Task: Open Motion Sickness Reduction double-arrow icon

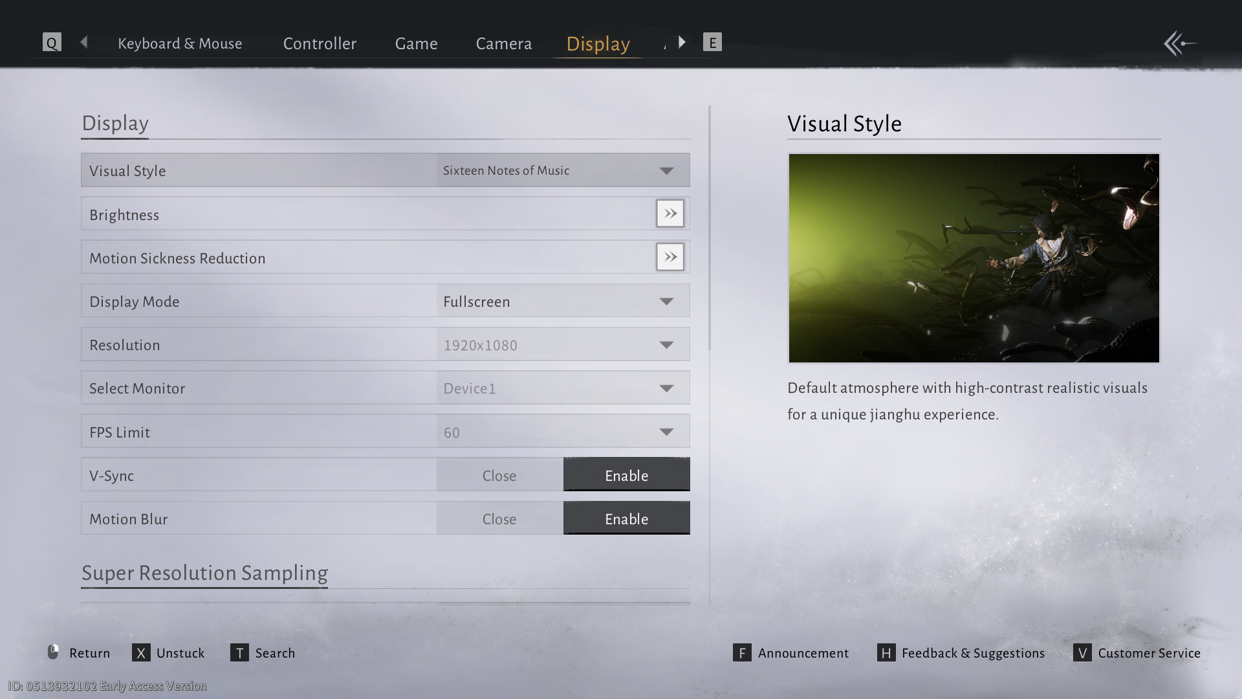Action: tap(670, 257)
